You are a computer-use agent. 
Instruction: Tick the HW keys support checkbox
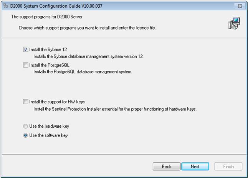[26, 102]
